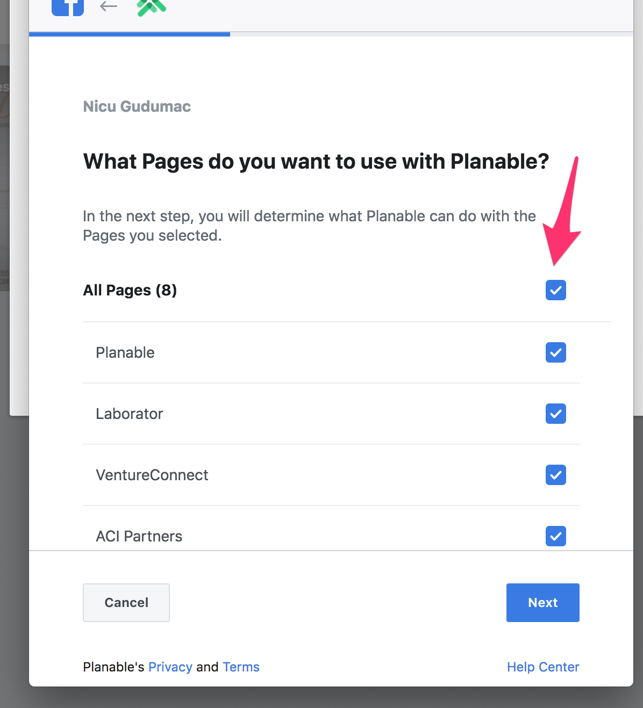Image resolution: width=643 pixels, height=708 pixels.
Task: Go back using the left arrow
Action: [109, 6]
